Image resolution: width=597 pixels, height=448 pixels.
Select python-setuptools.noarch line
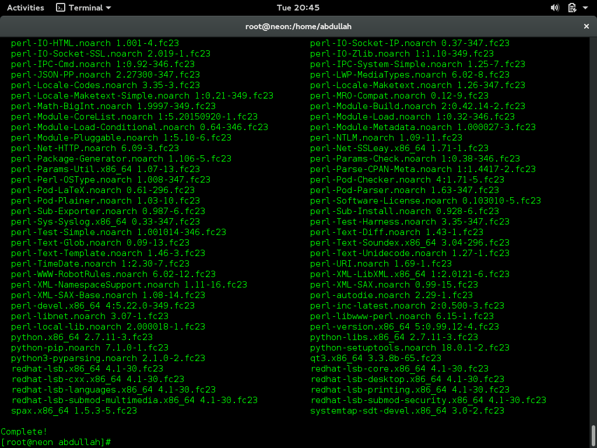pos(410,348)
